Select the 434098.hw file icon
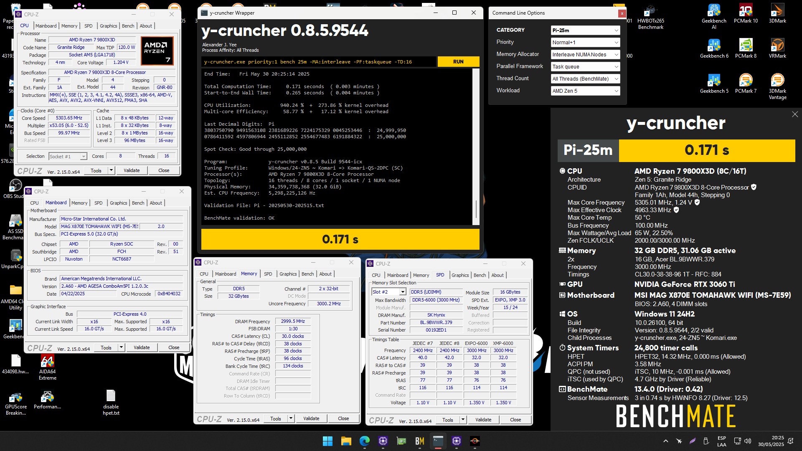 tap(16, 364)
